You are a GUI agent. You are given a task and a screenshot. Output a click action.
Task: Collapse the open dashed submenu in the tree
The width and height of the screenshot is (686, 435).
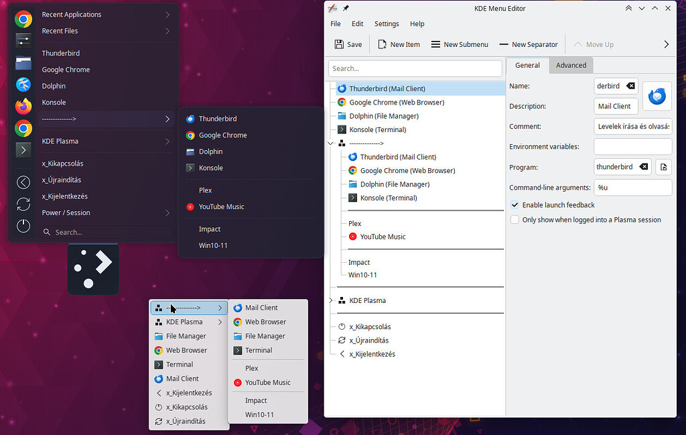pos(330,143)
